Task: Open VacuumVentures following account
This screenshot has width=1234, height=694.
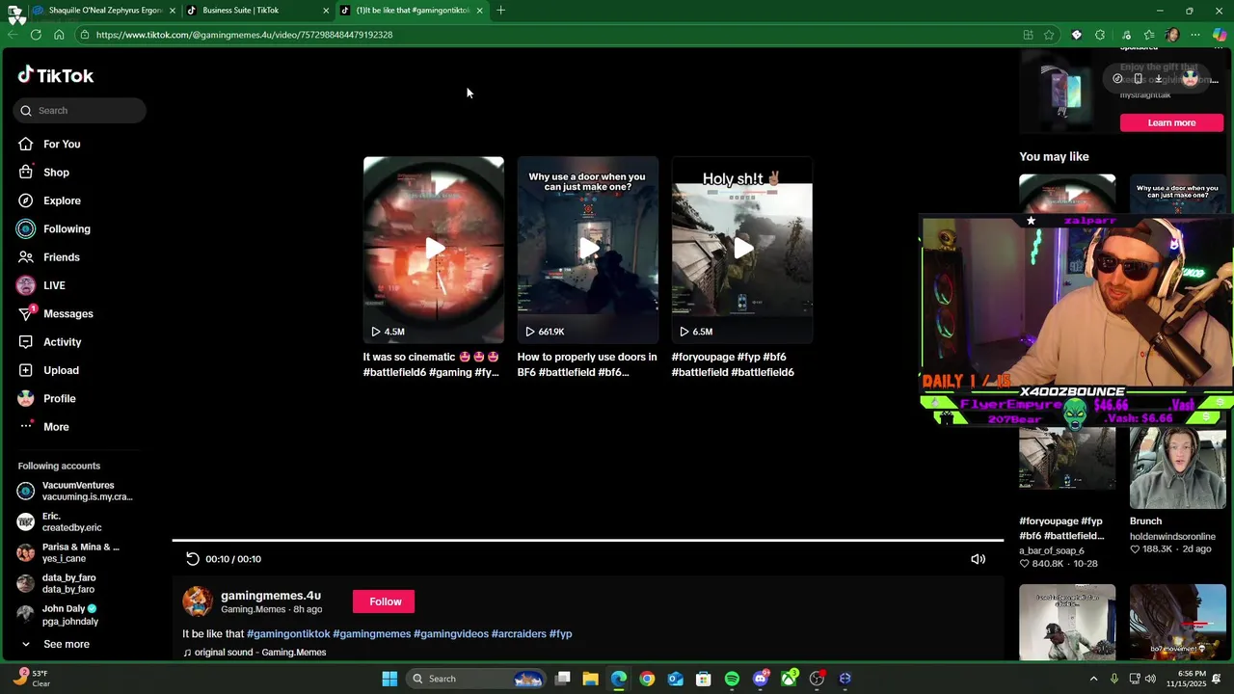Action: [75, 491]
